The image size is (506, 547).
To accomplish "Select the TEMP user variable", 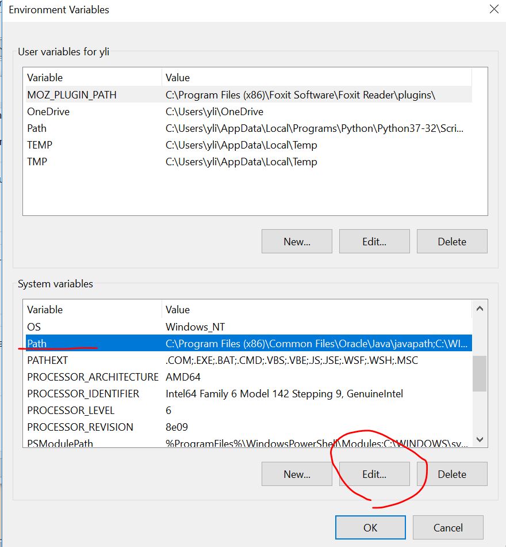I will click(40, 145).
